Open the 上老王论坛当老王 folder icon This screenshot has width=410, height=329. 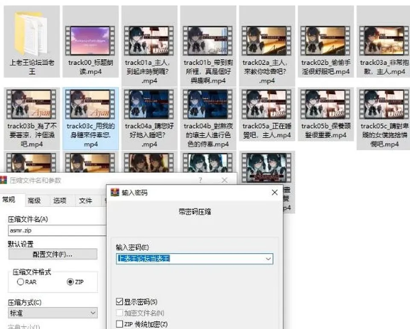(32, 33)
